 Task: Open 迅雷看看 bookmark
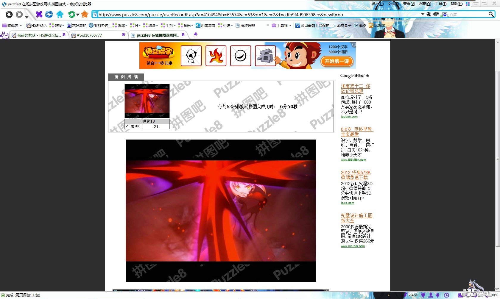pyautogui.click(x=205, y=26)
